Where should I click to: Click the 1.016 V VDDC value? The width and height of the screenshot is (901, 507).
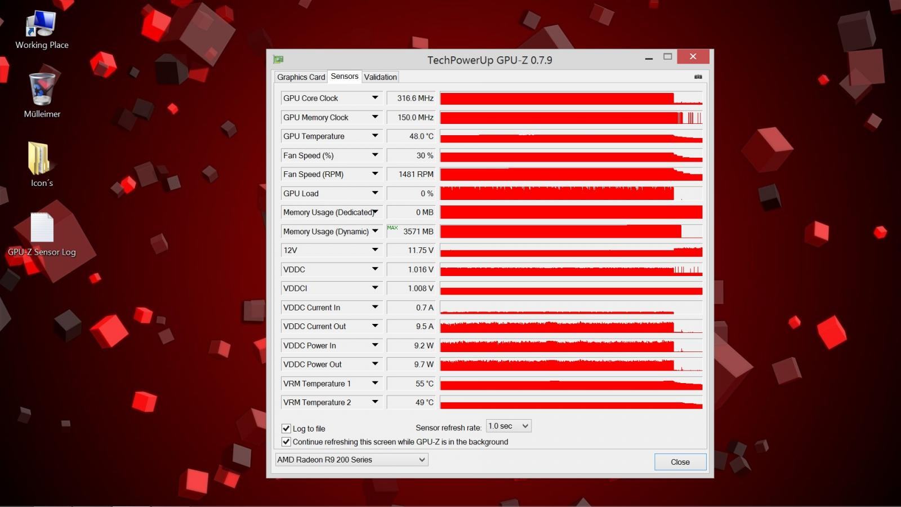412,269
